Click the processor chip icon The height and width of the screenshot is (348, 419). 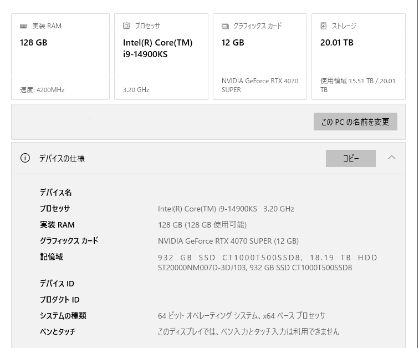[126, 26]
